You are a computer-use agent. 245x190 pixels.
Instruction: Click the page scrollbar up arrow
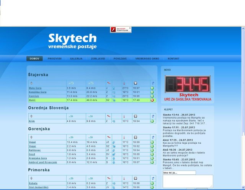click(243, 29)
